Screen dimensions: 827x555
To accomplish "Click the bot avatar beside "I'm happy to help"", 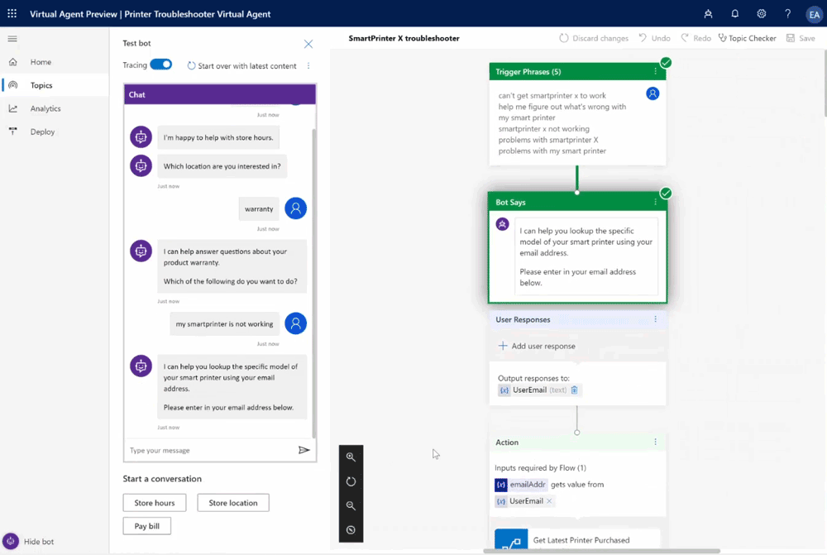I will coord(141,137).
